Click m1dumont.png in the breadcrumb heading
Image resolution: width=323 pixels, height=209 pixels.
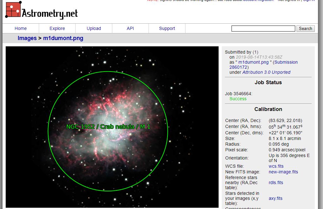(63, 38)
